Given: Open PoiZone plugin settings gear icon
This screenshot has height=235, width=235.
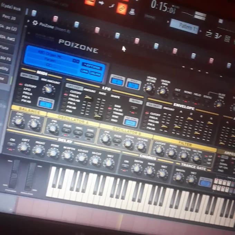Looking at the screenshot, I should 35,23.
